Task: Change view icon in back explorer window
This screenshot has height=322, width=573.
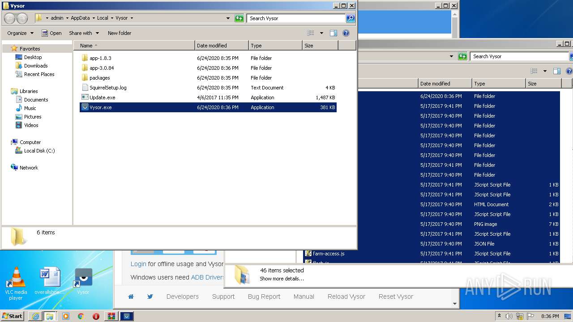Action: pyautogui.click(x=534, y=71)
